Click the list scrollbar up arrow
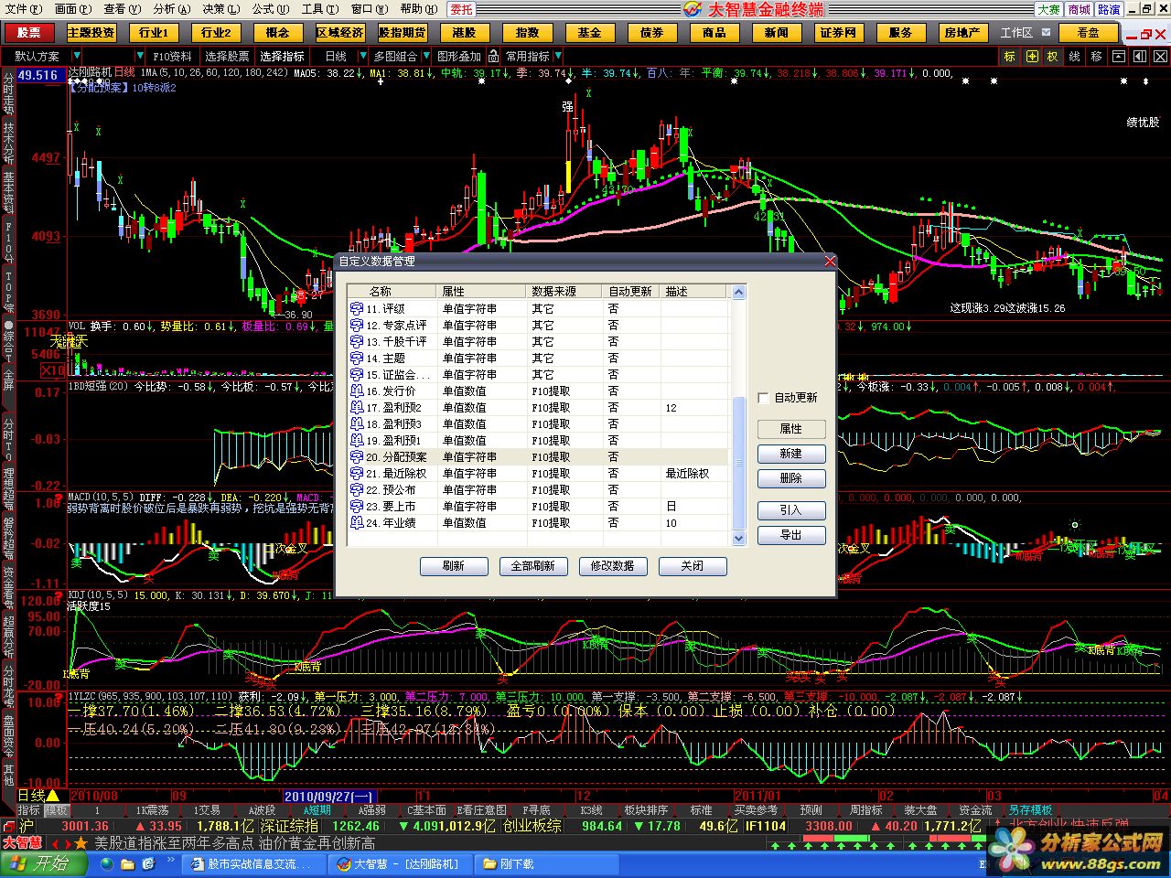The image size is (1171, 878). click(x=739, y=293)
